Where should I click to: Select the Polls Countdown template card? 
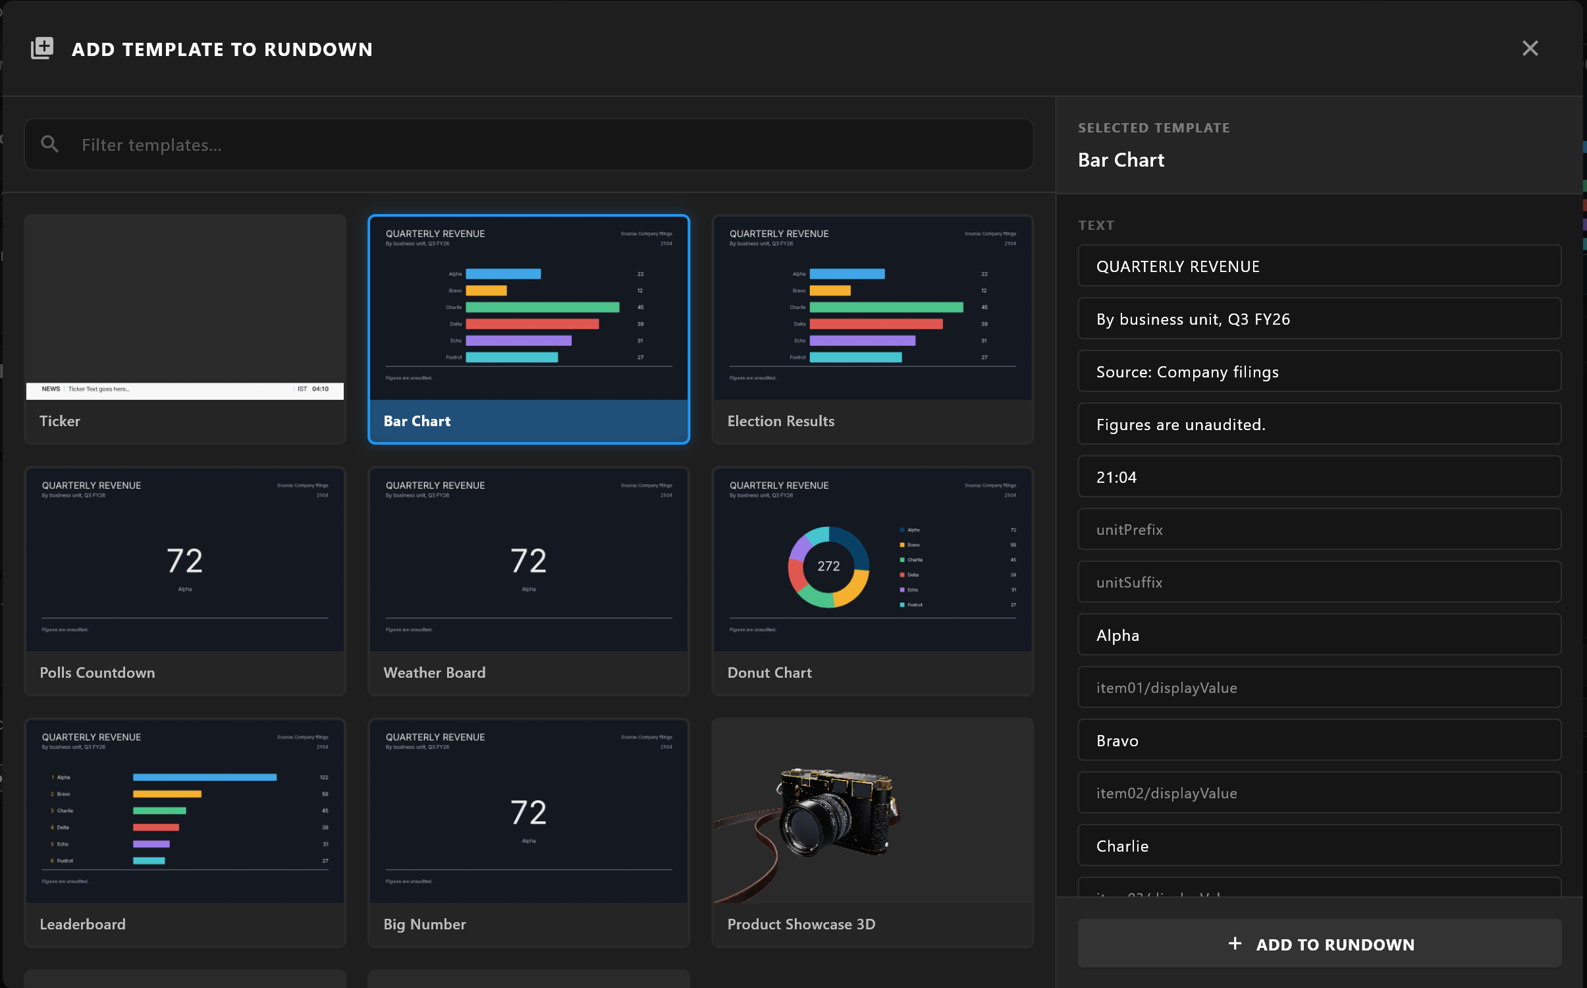tap(185, 580)
